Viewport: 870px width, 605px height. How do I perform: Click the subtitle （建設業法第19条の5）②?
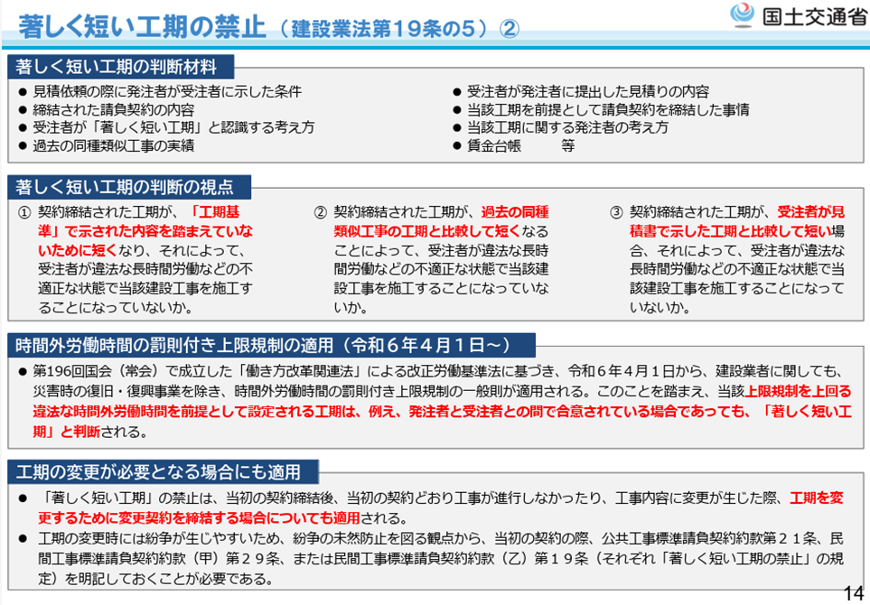click(398, 29)
